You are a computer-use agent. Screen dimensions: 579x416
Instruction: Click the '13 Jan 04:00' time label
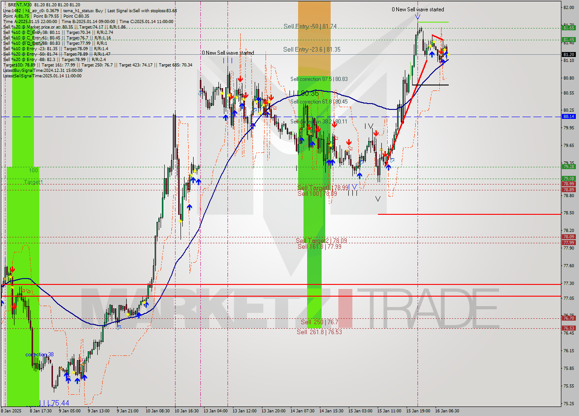click(215, 411)
